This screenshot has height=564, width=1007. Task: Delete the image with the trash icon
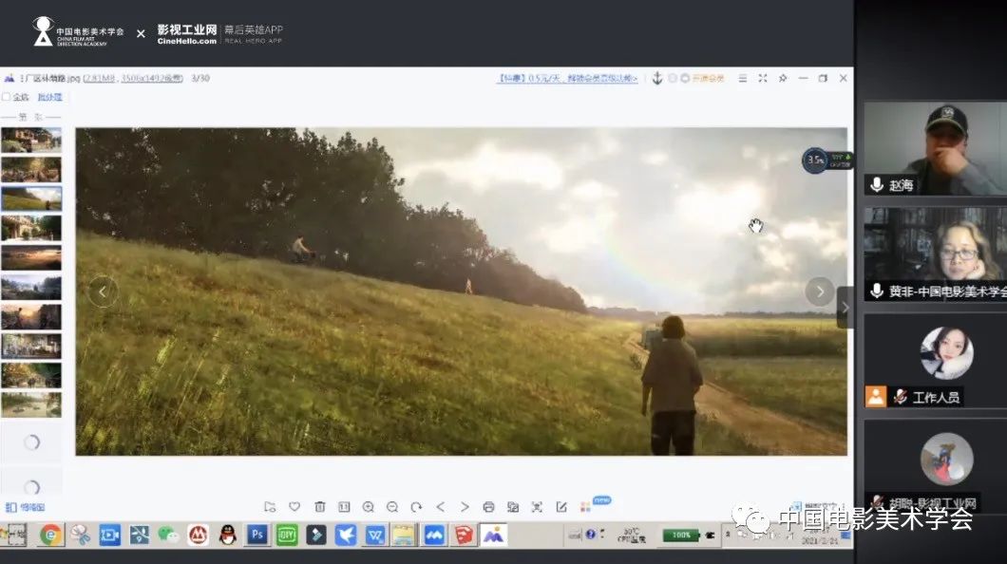320,507
